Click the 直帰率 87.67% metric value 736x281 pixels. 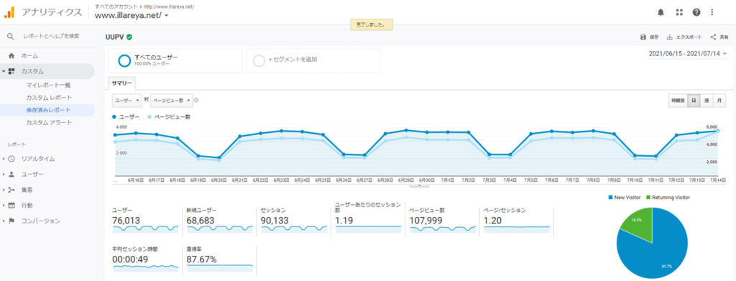click(202, 259)
